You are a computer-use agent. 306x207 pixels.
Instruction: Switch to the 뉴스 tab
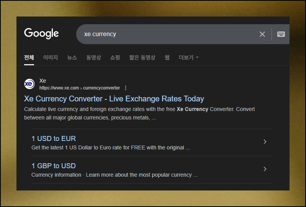(72, 57)
